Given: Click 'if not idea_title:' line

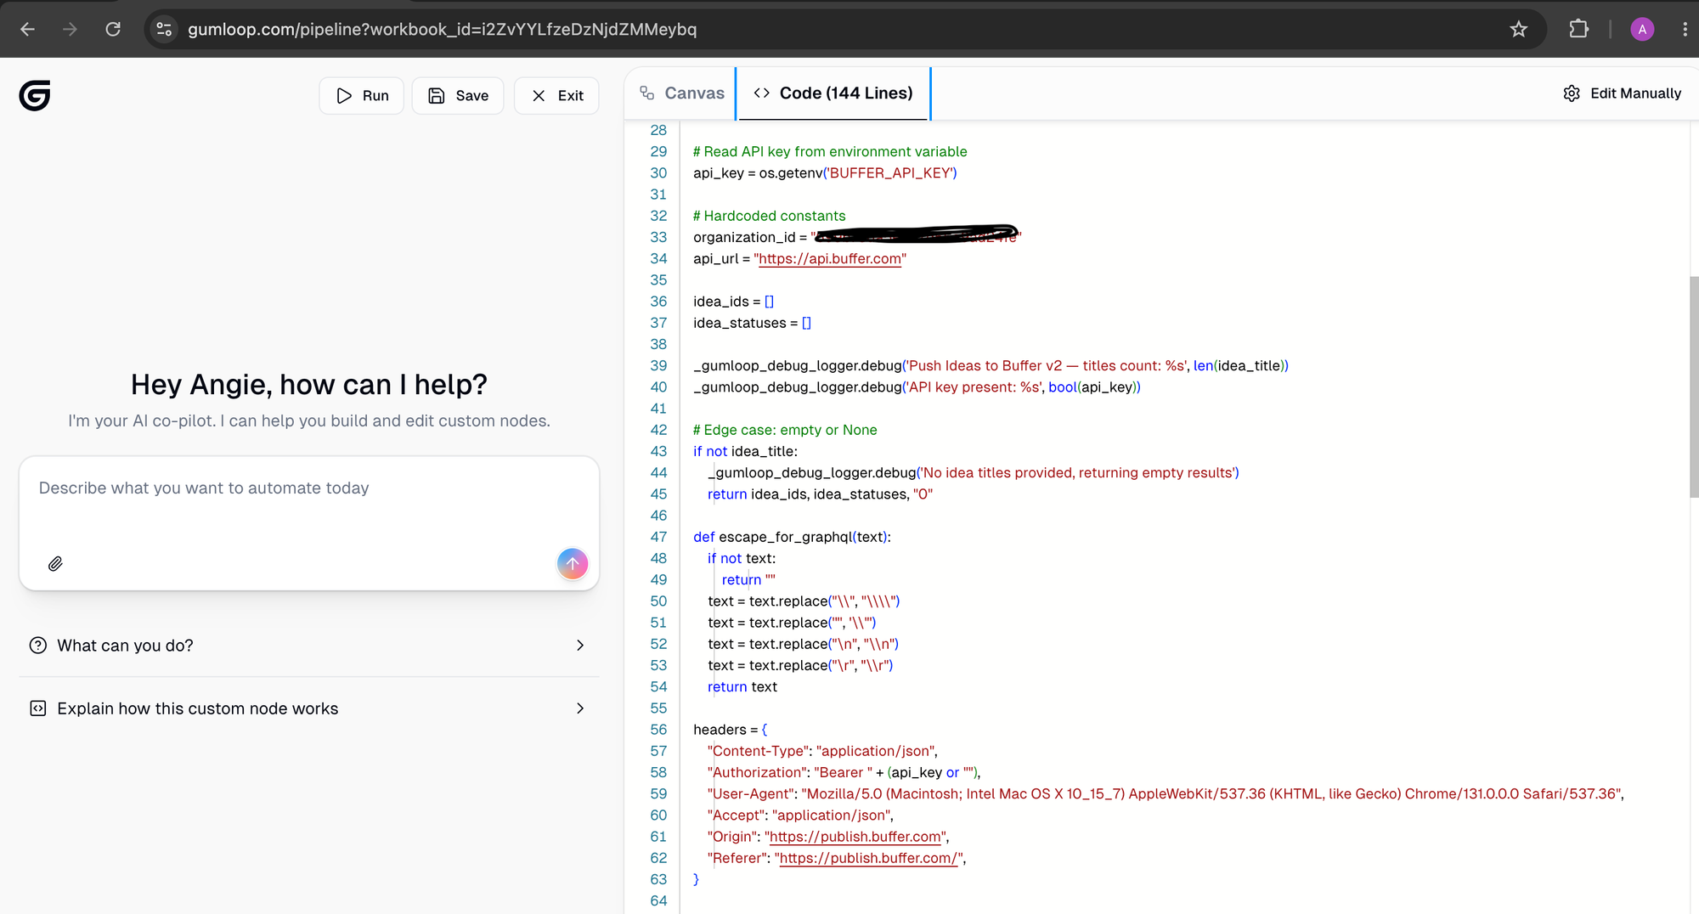Looking at the screenshot, I should point(745,451).
